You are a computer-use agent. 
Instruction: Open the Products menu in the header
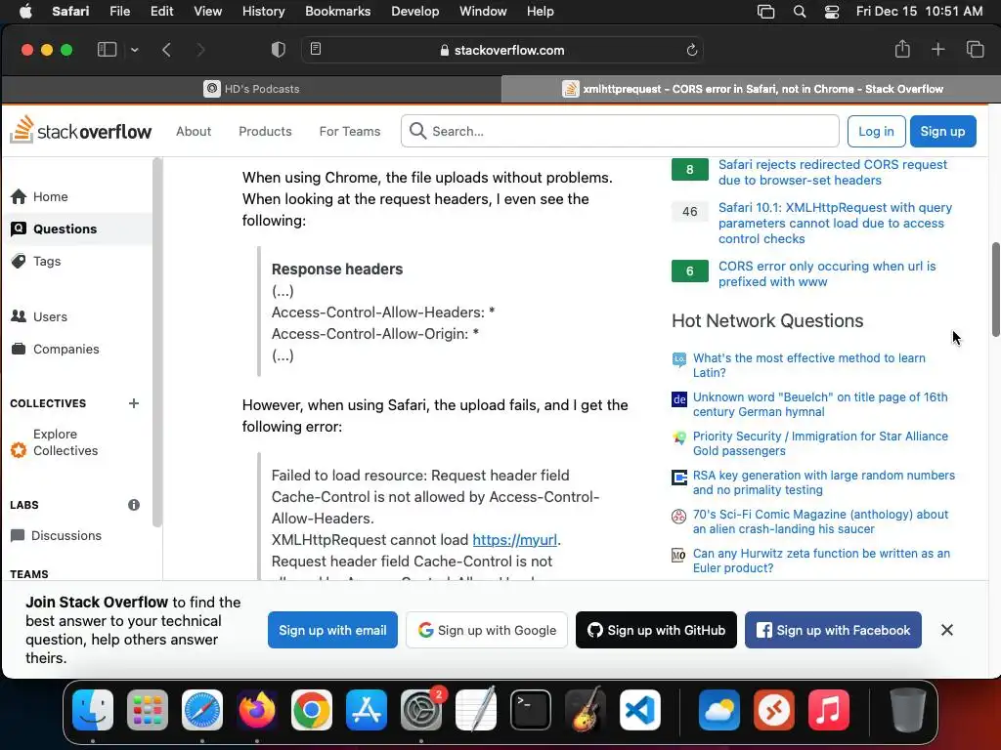click(265, 132)
